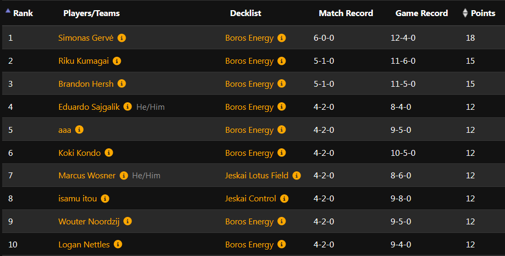Open info icon next to Wouter Noordzij
This screenshot has width=505, height=256.
click(128, 221)
